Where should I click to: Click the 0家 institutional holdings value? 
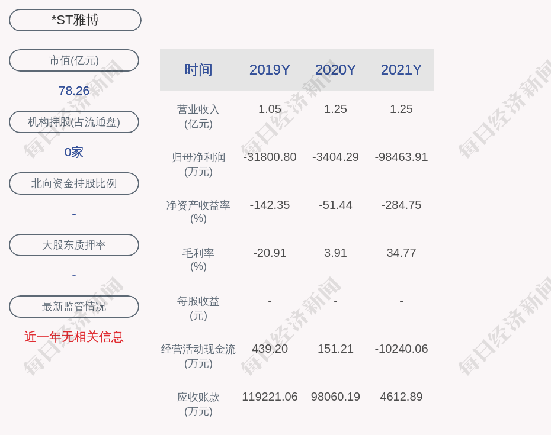pyautogui.click(x=74, y=152)
